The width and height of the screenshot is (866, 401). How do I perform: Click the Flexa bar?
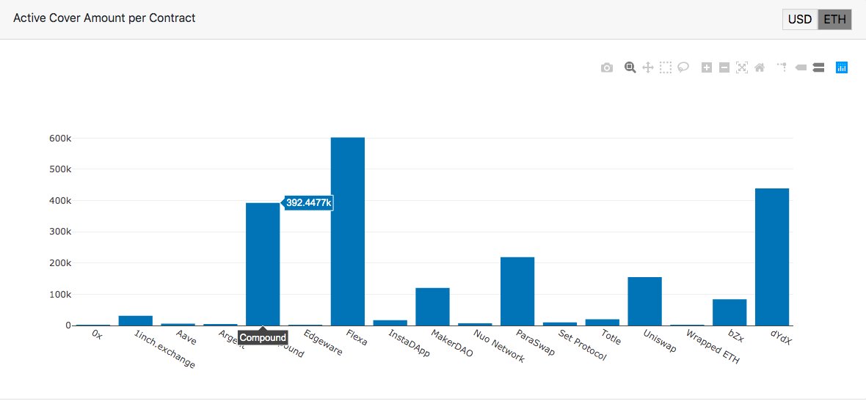(347, 231)
